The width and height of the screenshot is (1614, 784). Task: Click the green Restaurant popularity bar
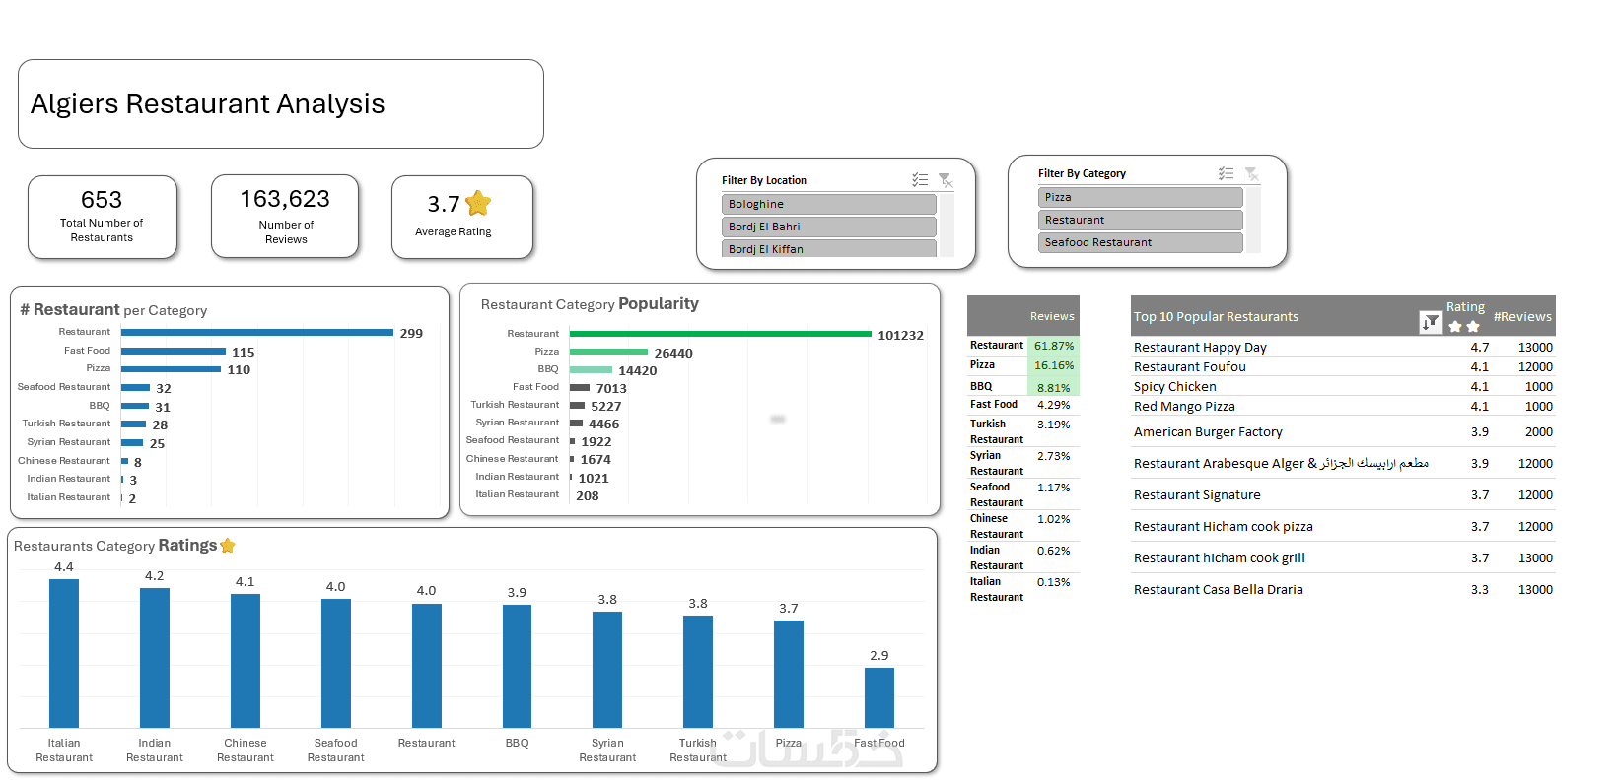point(721,334)
